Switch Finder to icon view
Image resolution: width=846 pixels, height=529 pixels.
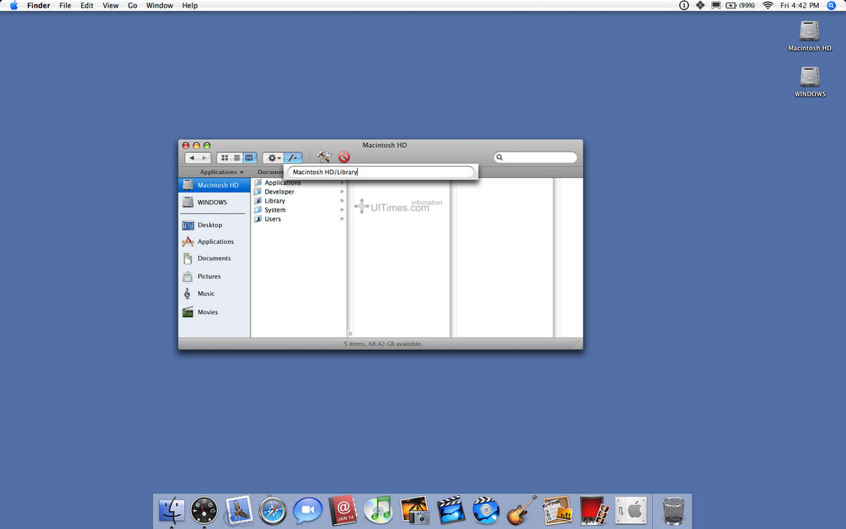(x=224, y=158)
